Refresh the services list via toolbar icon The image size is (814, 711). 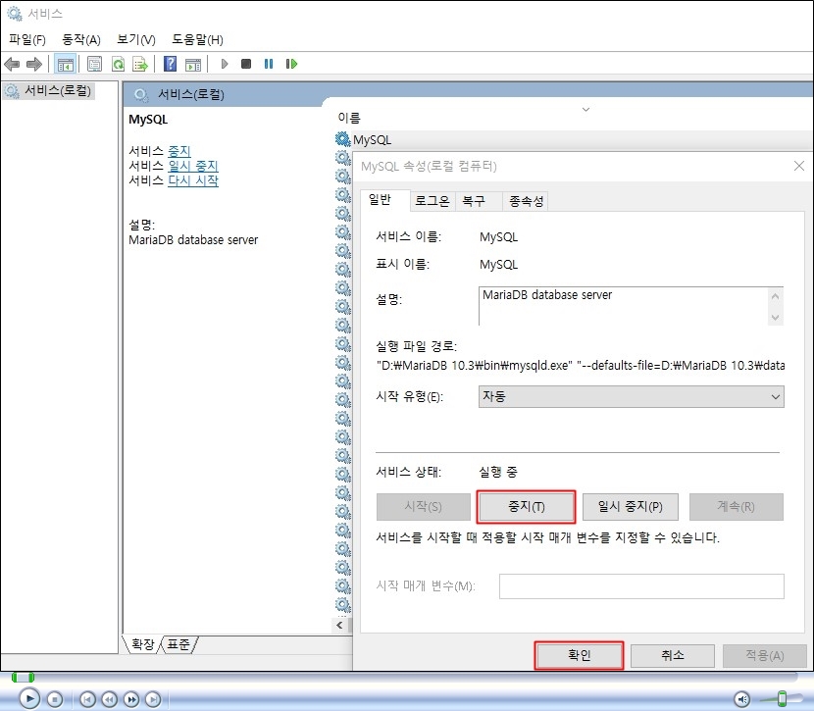[x=119, y=65]
